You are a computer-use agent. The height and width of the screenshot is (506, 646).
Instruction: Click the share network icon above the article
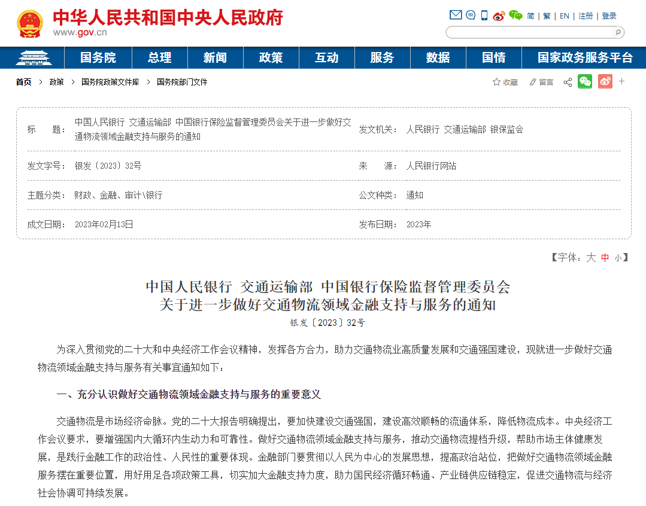click(x=568, y=81)
